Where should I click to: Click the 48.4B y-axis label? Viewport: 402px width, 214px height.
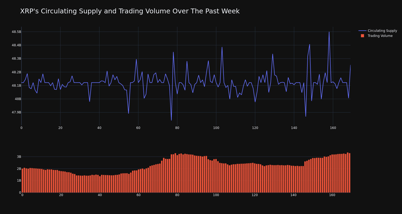(16, 45)
